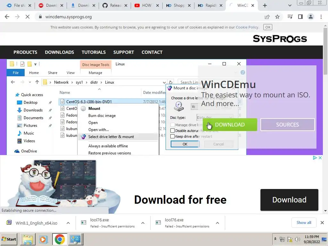Expand the tab search chevron
The image size is (328, 246).
click(x=290, y=5)
